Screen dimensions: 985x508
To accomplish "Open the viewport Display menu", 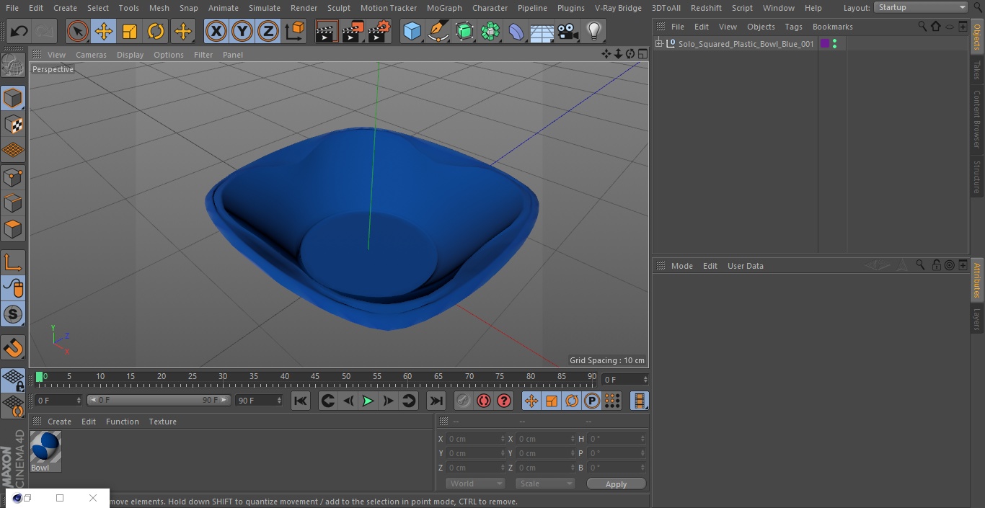I will [130, 55].
